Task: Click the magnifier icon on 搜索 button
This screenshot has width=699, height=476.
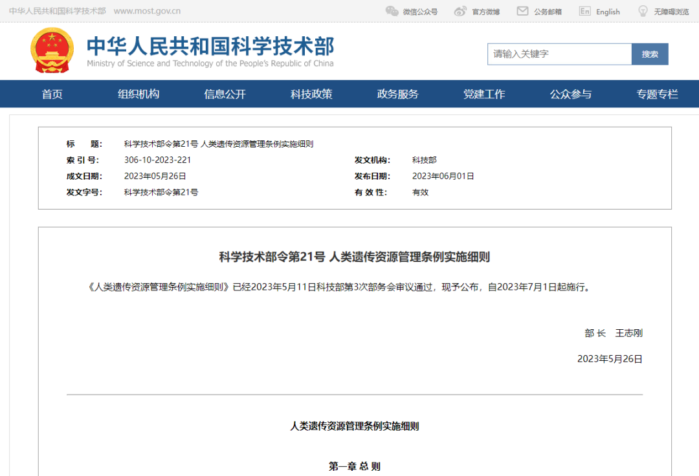Action: (x=650, y=54)
